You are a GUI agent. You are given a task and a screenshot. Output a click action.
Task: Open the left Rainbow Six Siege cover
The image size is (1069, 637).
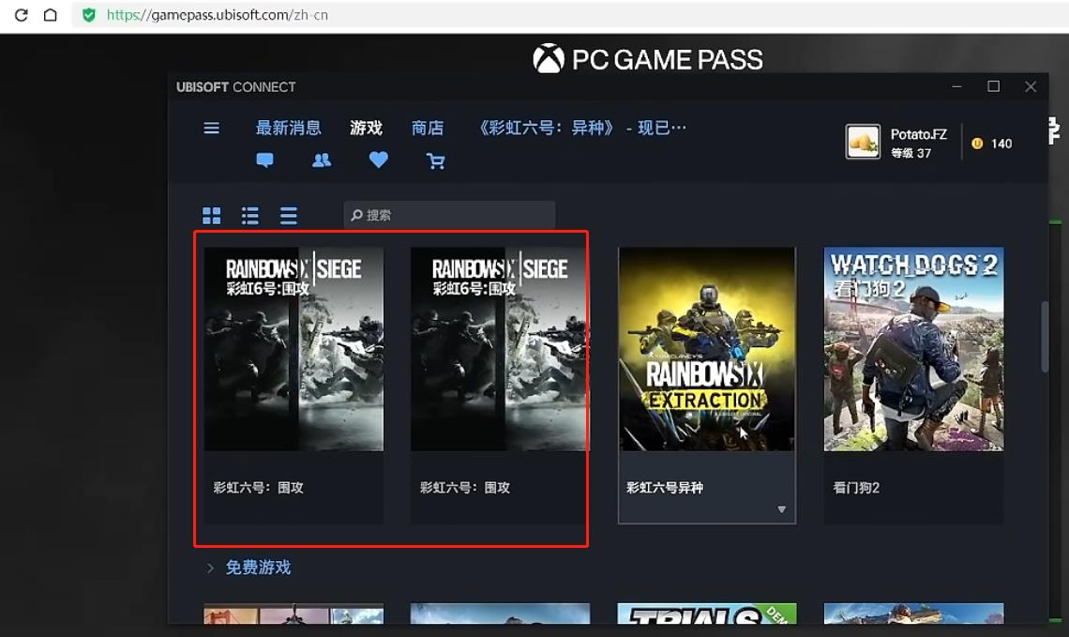pyautogui.click(x=294, y=349)
